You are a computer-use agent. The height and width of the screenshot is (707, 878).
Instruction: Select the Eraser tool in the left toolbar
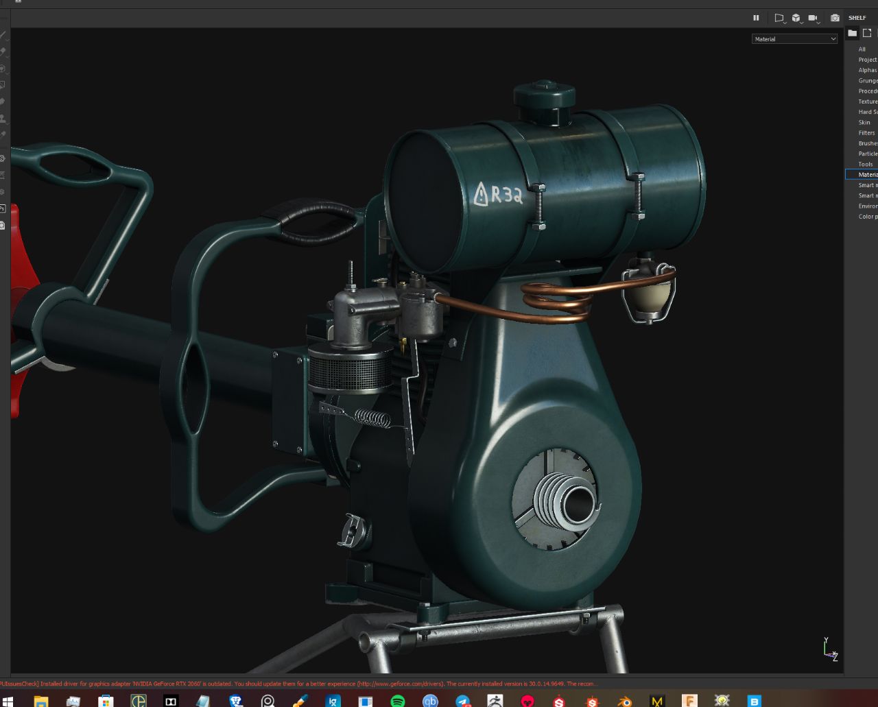[3, 51]
